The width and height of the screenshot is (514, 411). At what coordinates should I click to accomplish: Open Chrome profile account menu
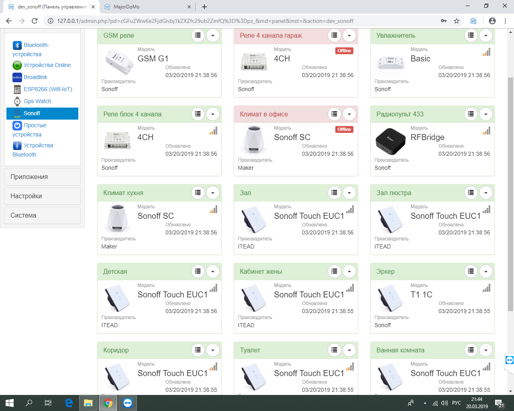point(492,21)
